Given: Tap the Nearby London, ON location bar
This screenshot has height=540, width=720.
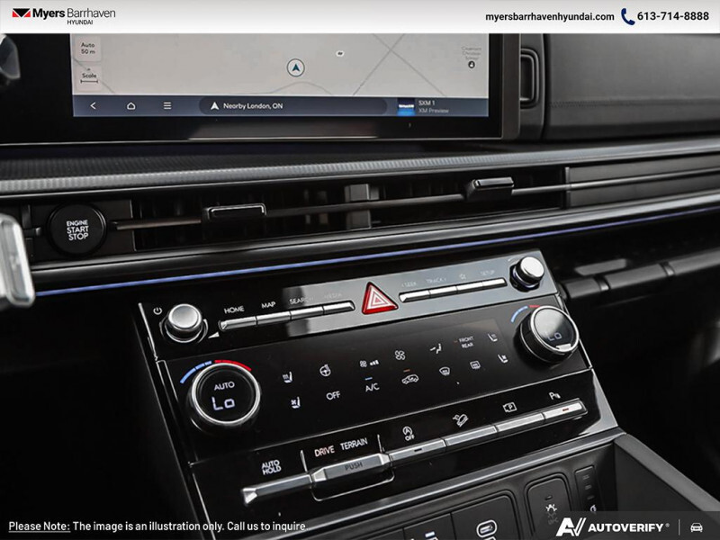Looking at the screenshot, I should [x=292, y=105].
